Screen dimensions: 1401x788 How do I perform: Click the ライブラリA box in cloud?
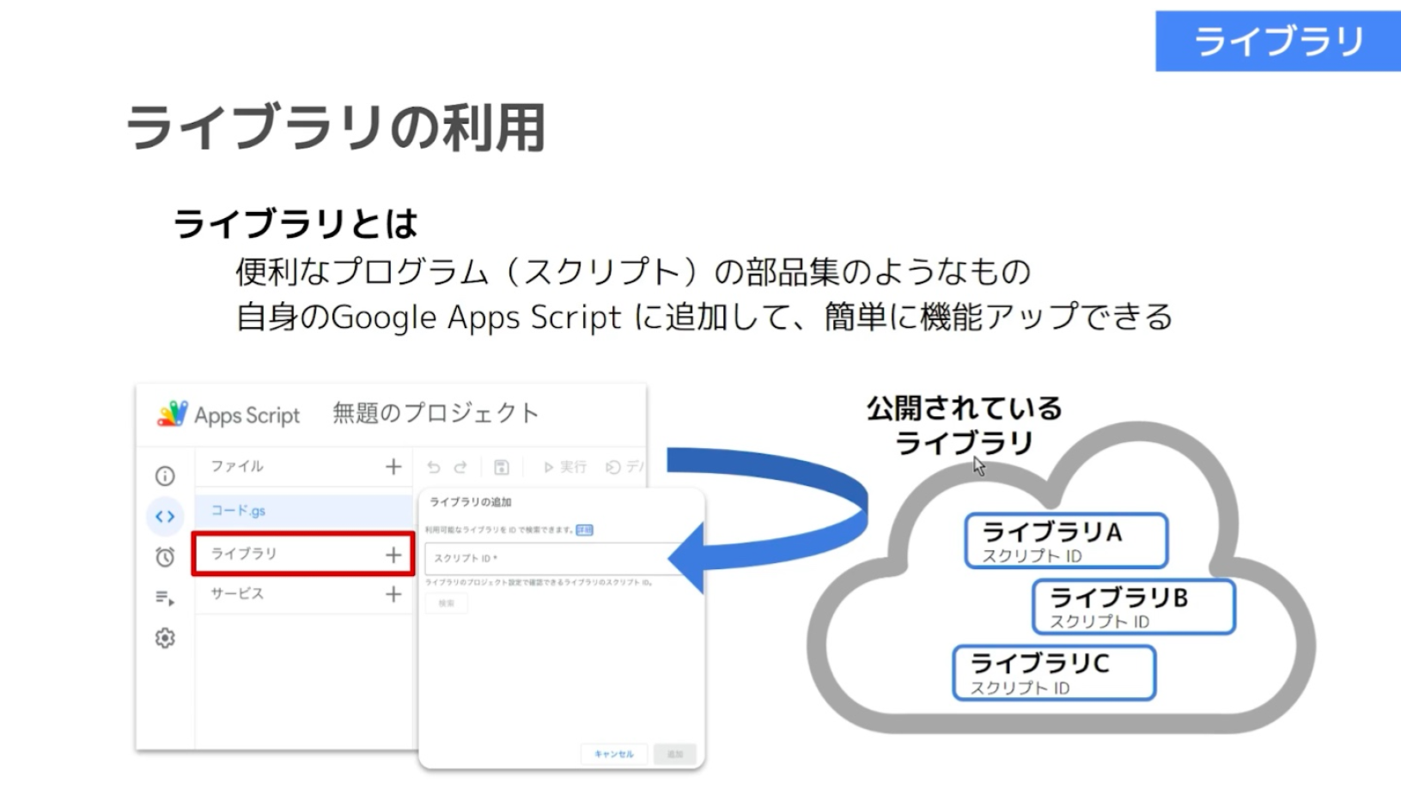[x=1066, y=541]
